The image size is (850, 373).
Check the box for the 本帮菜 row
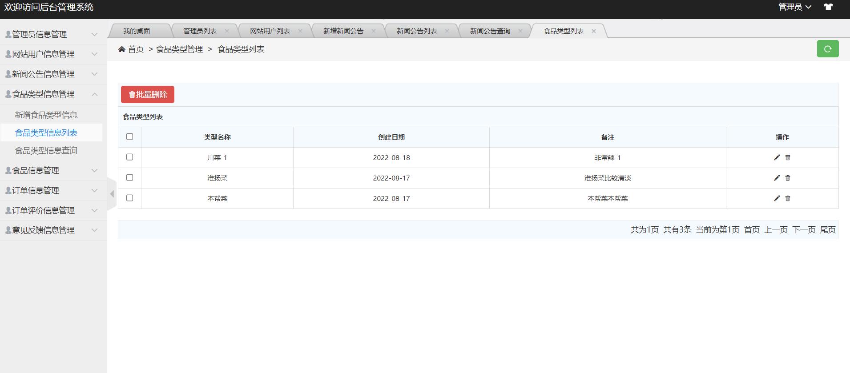[x=129, y=198]
